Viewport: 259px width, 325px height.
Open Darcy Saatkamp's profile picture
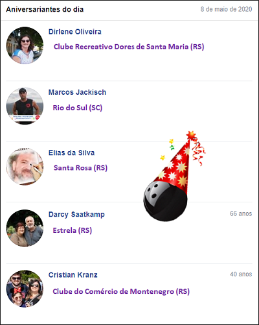tap(25, 228)
